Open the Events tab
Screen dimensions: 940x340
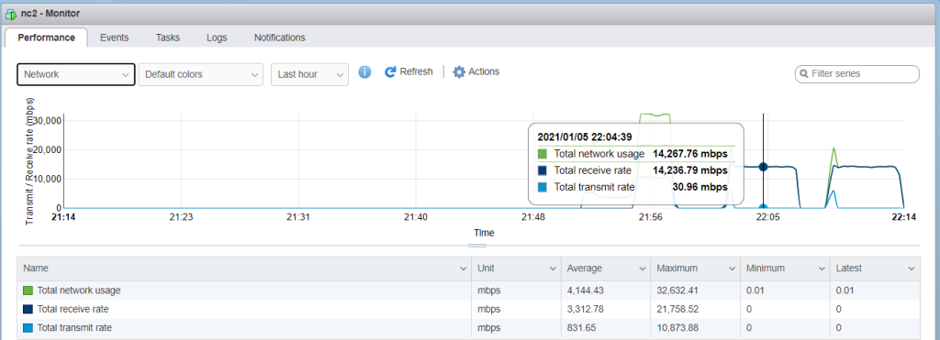pyautogui.click(x=114, y=37)
